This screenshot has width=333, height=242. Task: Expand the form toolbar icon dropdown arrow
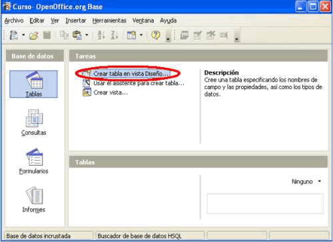click(x=141, y=35)
